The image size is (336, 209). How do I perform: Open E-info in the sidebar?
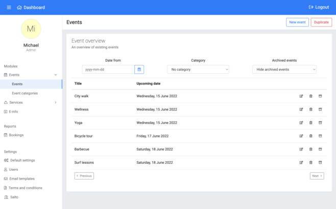(11, 112)
